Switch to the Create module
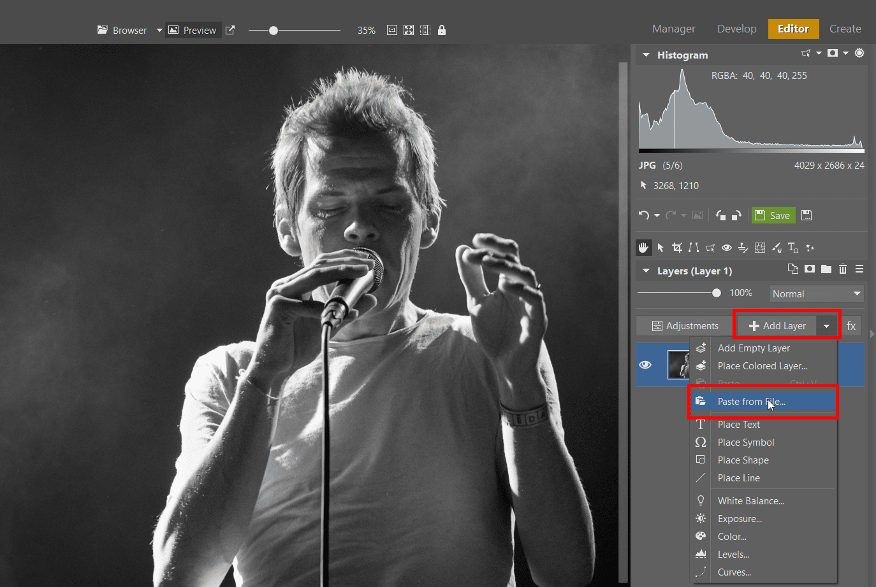876x587 pixels. pyautogui.click(x=845, y=29)
